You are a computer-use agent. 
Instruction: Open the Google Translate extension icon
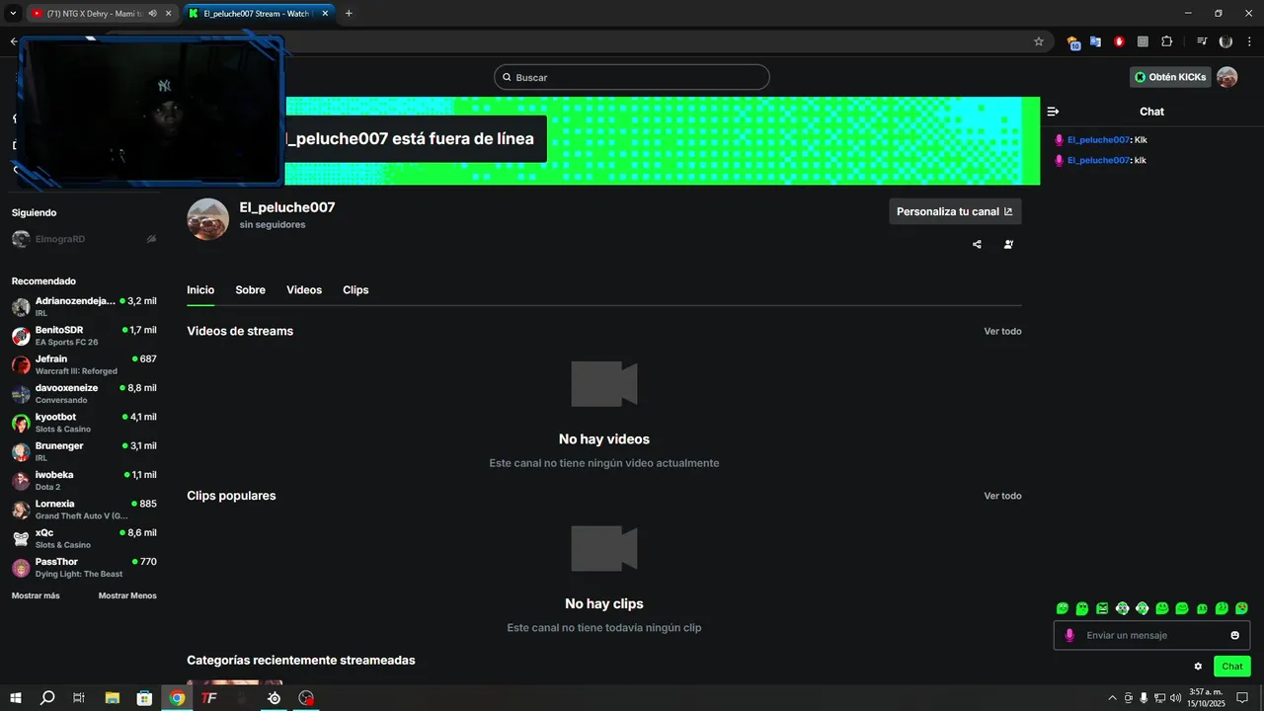[x=1095, y=41]
